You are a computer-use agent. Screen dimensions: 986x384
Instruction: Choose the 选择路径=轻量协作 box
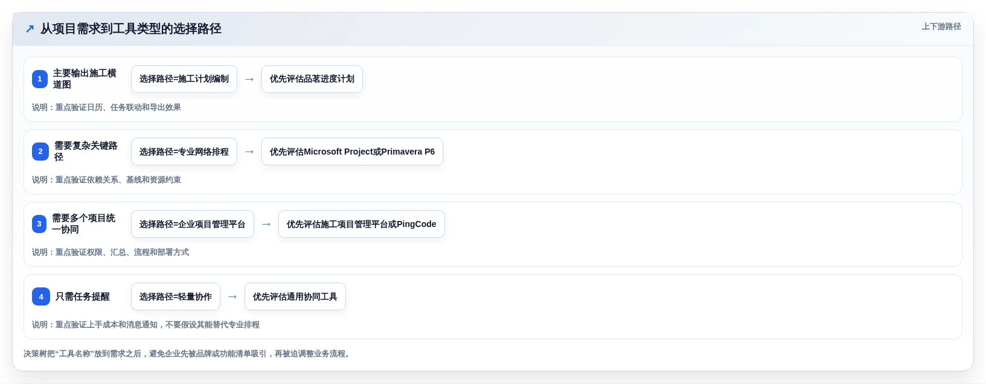(x=176, y=296)
